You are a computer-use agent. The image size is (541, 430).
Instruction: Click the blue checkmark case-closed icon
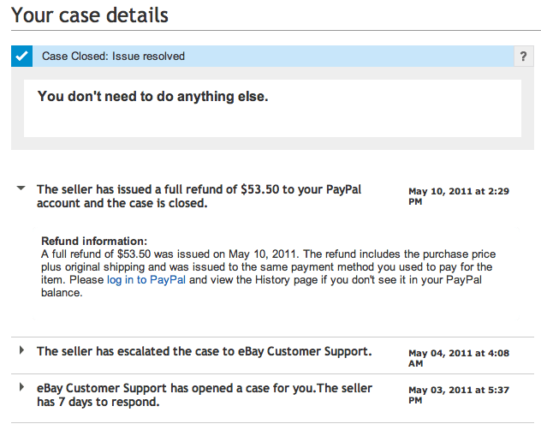coord(22,57)
